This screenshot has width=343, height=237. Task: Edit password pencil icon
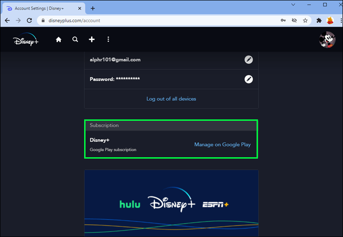248,79
